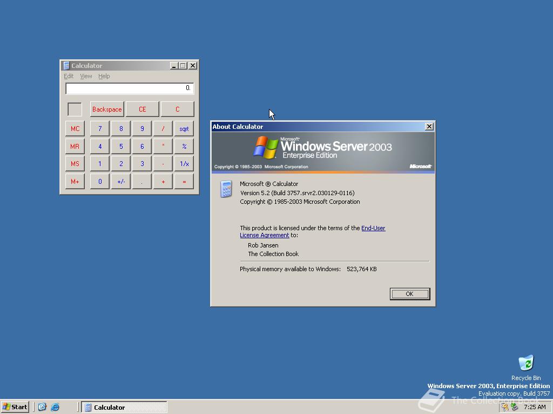Click the sqrt key

tap(184, 128)
